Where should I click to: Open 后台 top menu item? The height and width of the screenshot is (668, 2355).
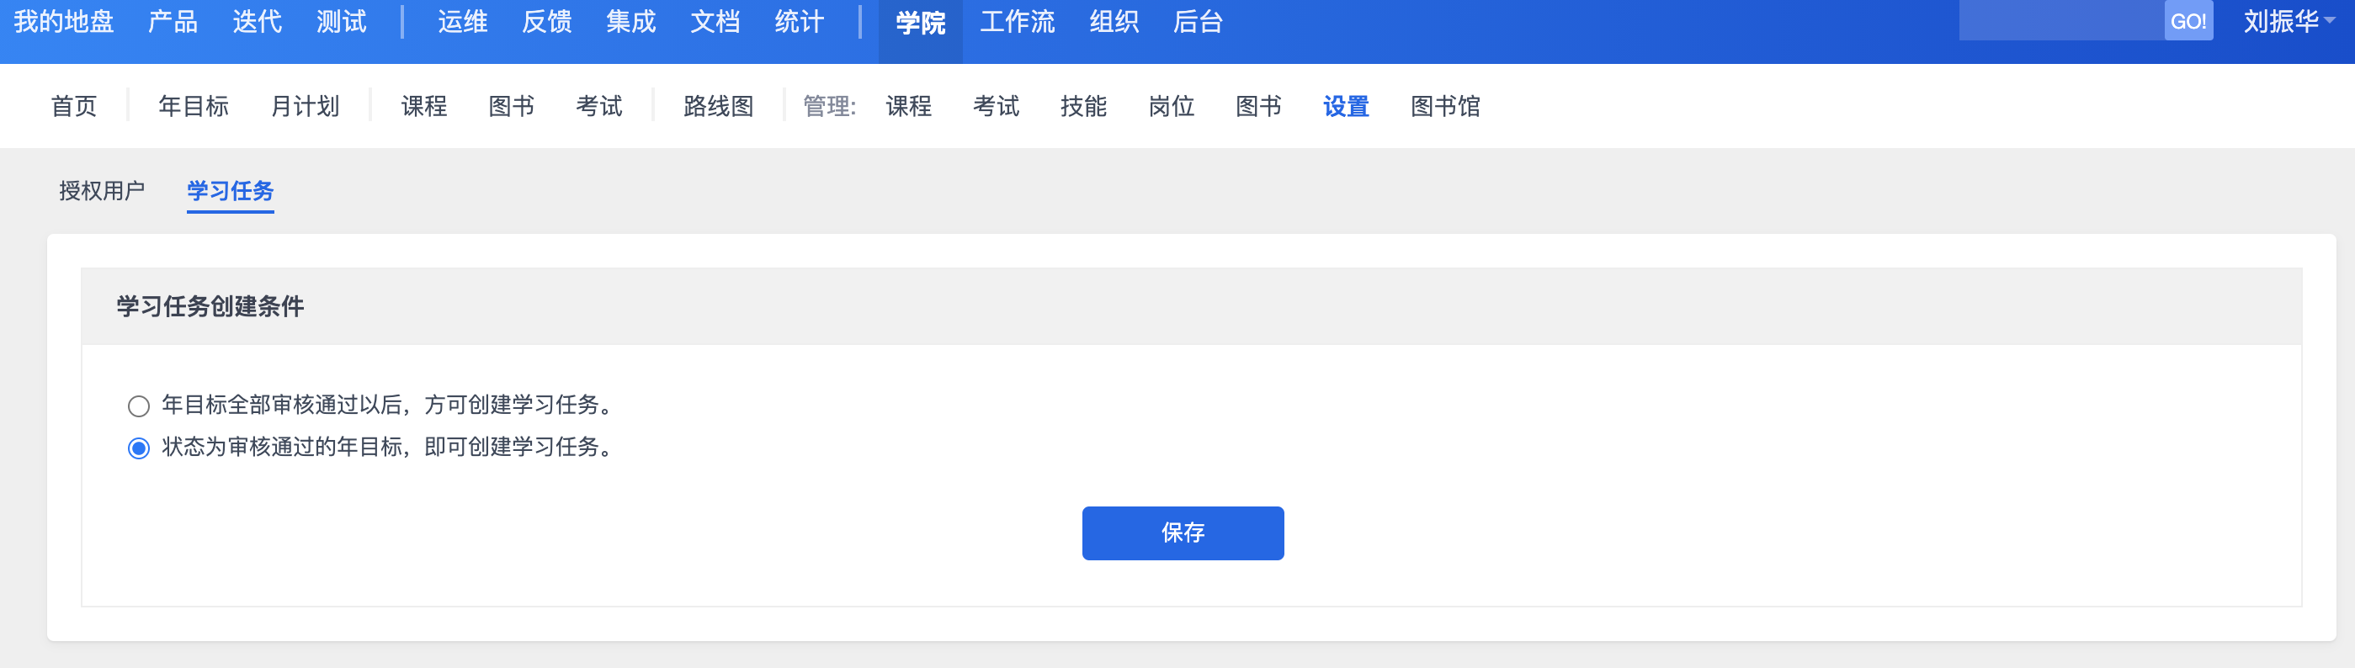point(1198,22)
